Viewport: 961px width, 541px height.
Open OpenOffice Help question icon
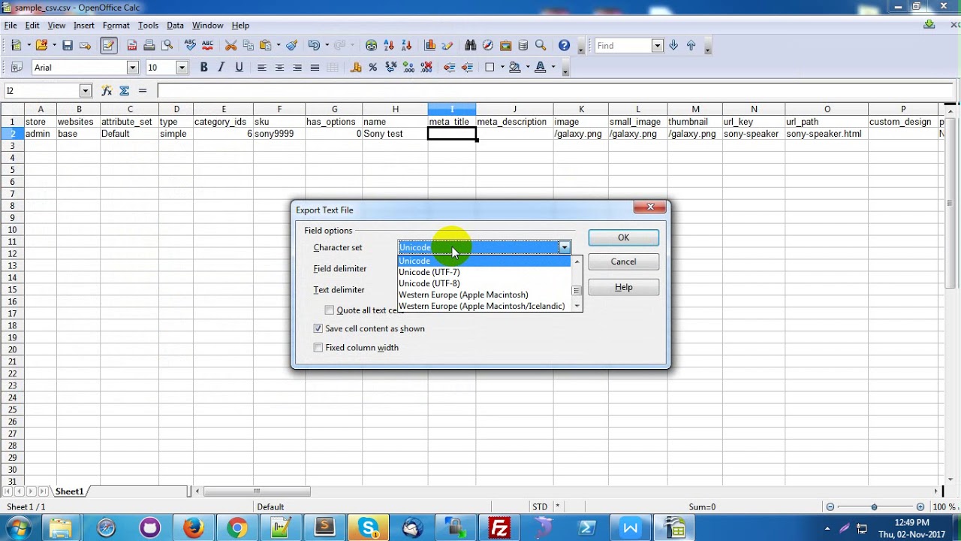(564, 46)
